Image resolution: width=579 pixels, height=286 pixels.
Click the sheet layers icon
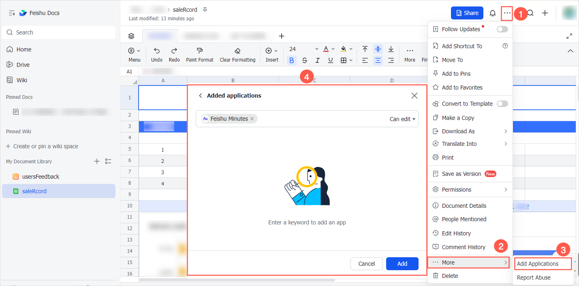(x=131, y=36)
